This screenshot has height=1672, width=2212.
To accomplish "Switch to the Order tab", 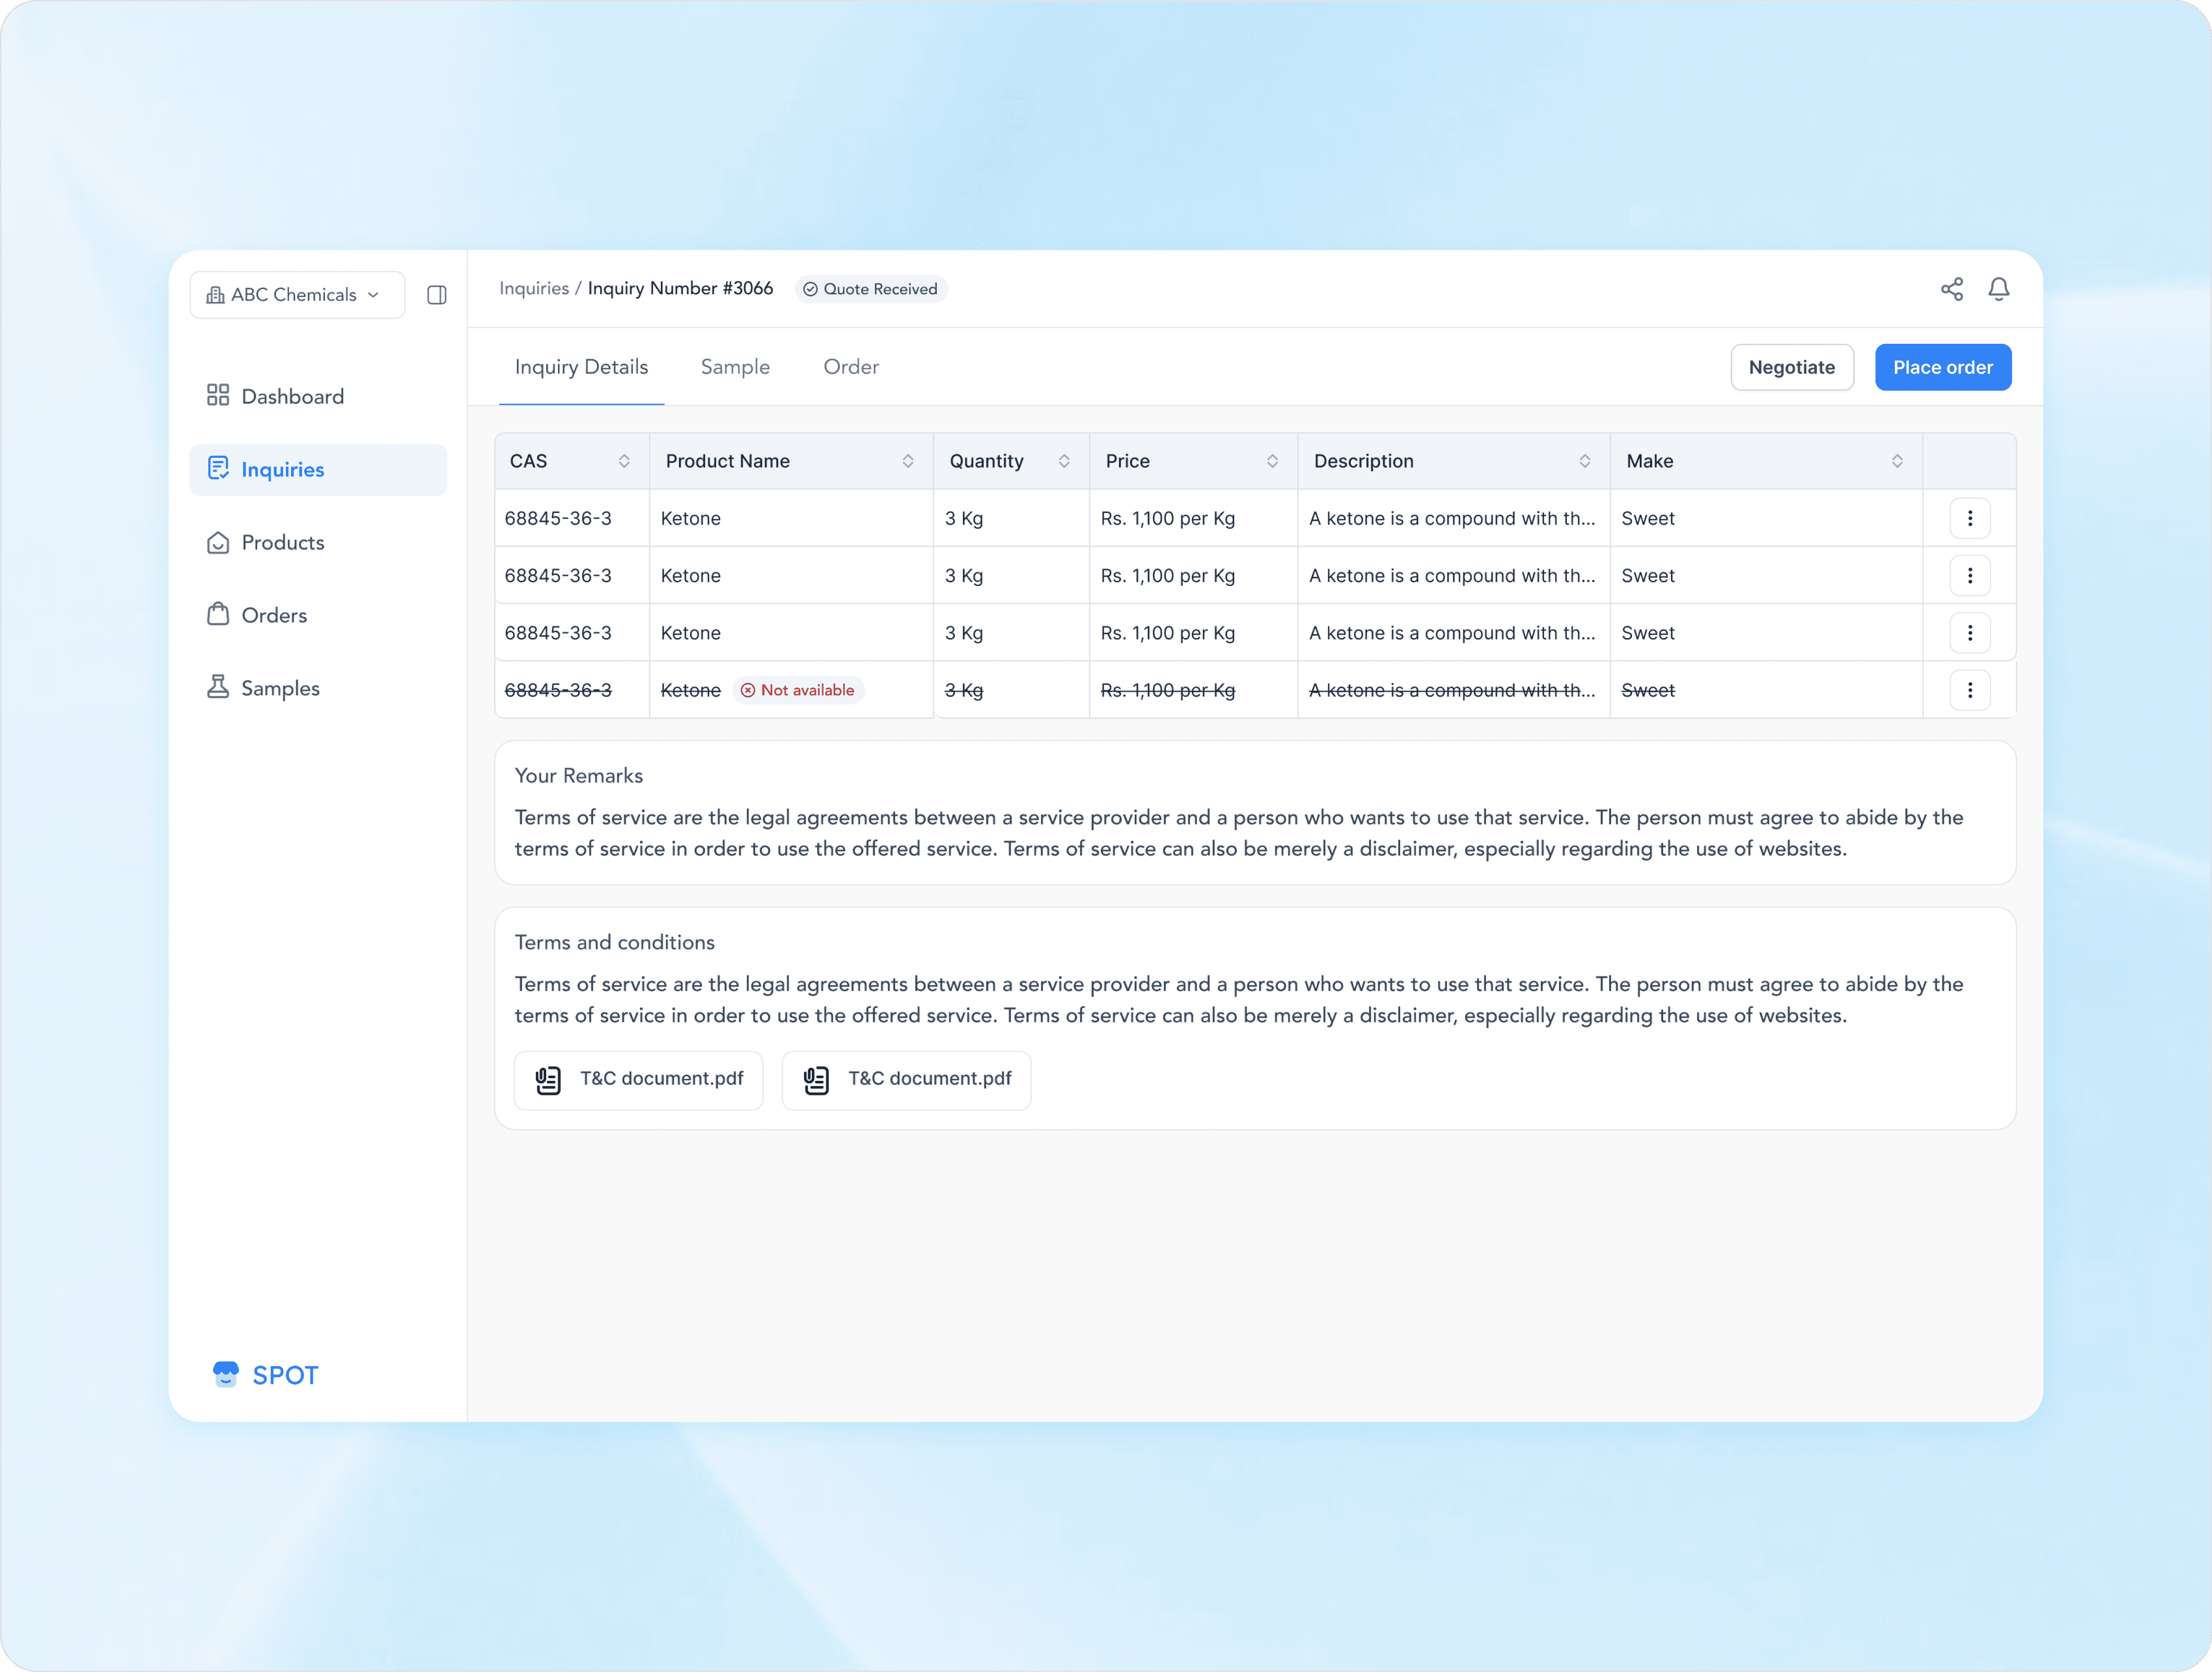I will [x=850, y=367].
